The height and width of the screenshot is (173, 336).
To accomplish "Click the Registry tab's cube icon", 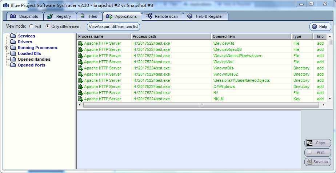I will coord(50,16).
